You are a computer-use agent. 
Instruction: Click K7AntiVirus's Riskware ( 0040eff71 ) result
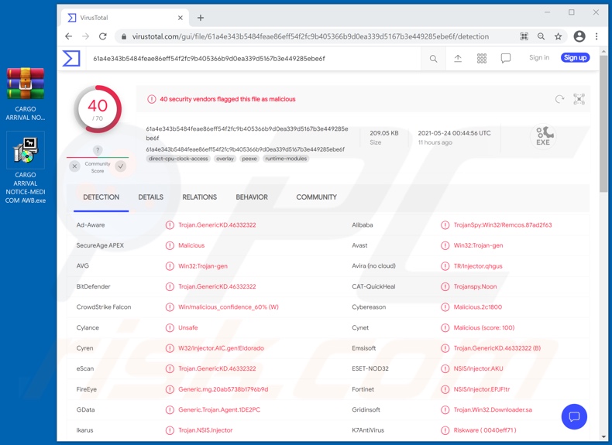point(485,430)
